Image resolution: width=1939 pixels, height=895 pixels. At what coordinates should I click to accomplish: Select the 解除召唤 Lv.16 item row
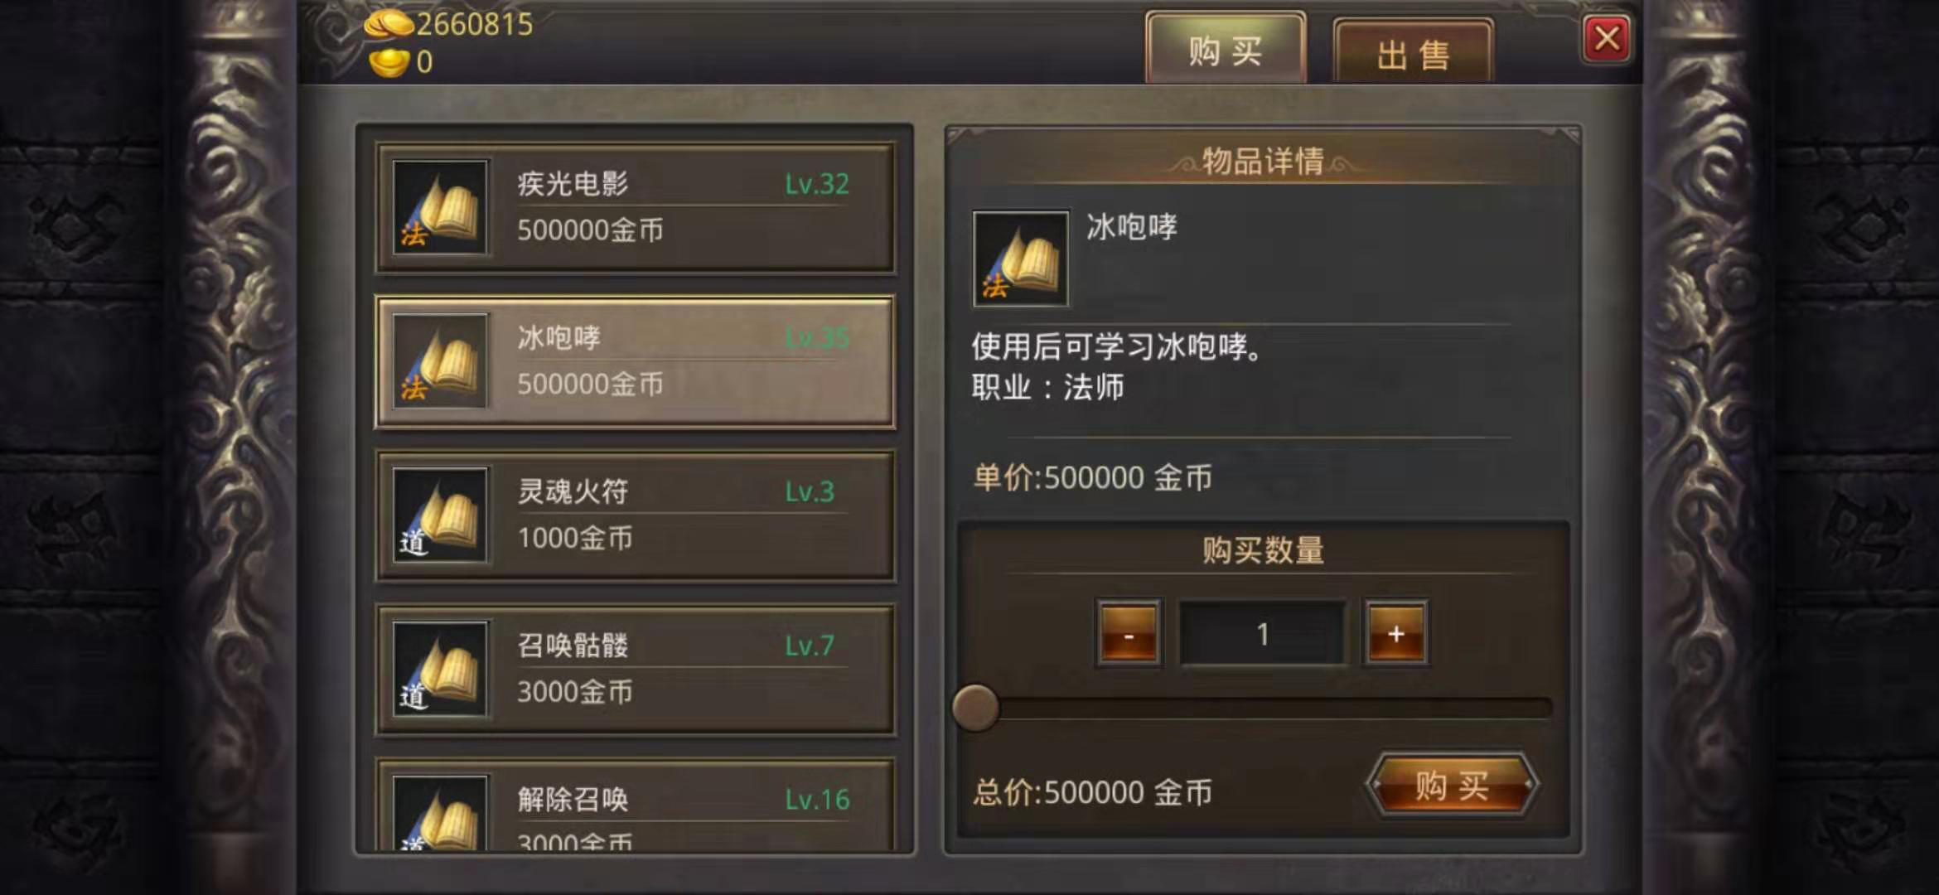tap(636, 805)
